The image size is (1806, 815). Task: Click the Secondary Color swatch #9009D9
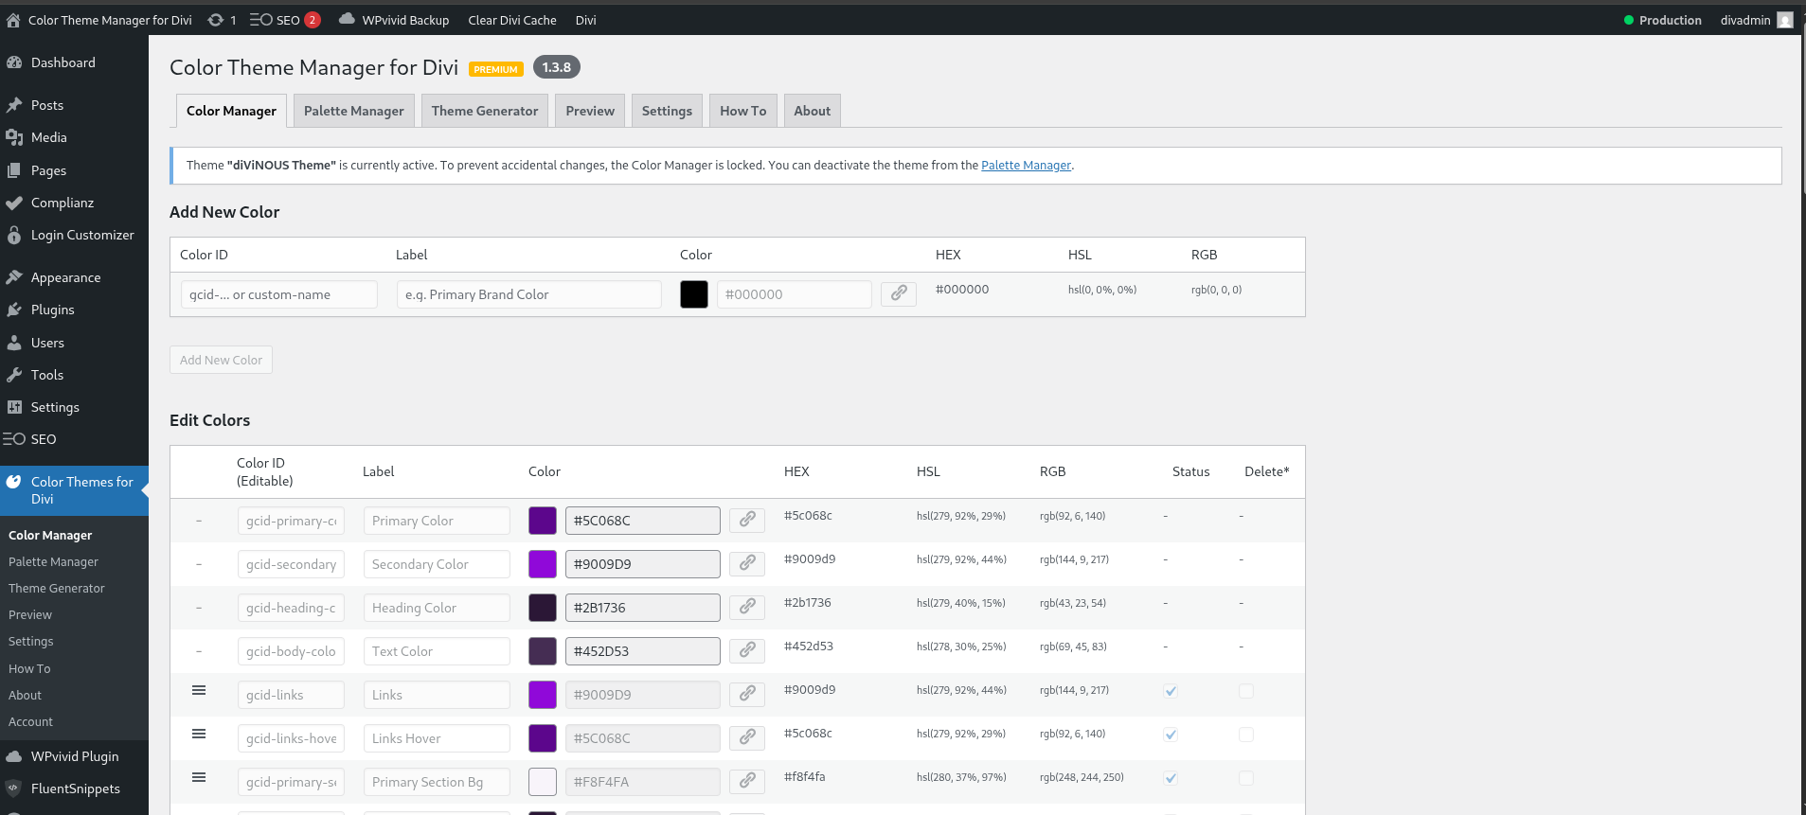tap(543, 564)
